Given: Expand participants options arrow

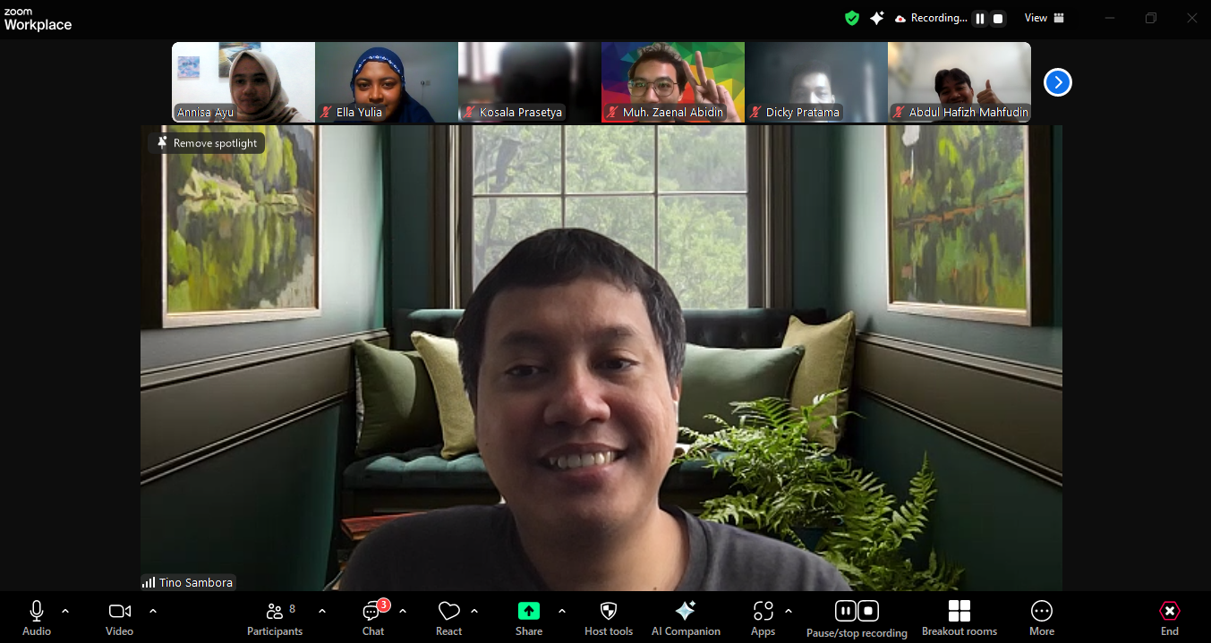Looking at the screenshot, I should 322,611.
